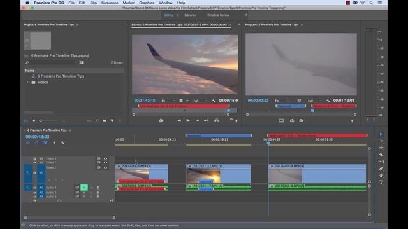Open Source monitor button editor plus
This screenshot has width=408, height=229.
coord(236,121)
